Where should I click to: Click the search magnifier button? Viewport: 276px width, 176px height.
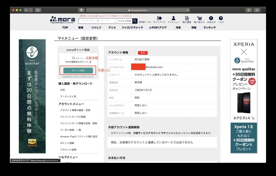coord(135,21)
